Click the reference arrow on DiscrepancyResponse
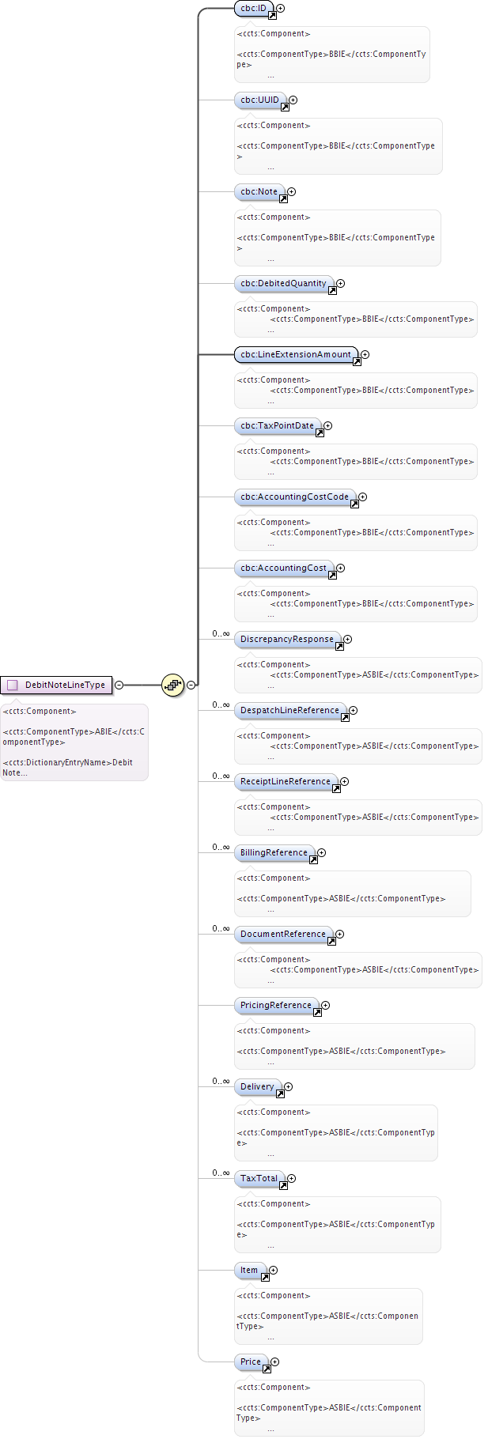488x1439 pixels. (339, 646)
